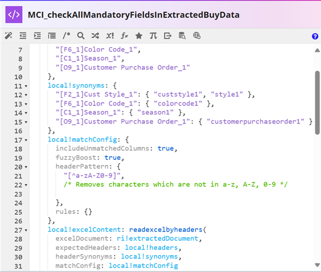The image size is (321, 272).
Task: Click the auto-indent lines icon
Action: coord(52,36)
